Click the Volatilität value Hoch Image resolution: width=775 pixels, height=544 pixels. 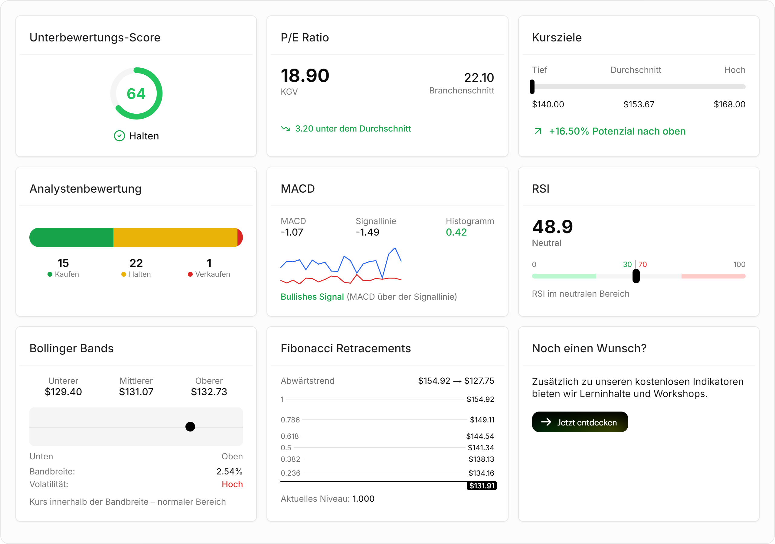(x=232, y=484)
